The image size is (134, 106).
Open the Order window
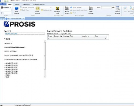click(x=37, y=10)
